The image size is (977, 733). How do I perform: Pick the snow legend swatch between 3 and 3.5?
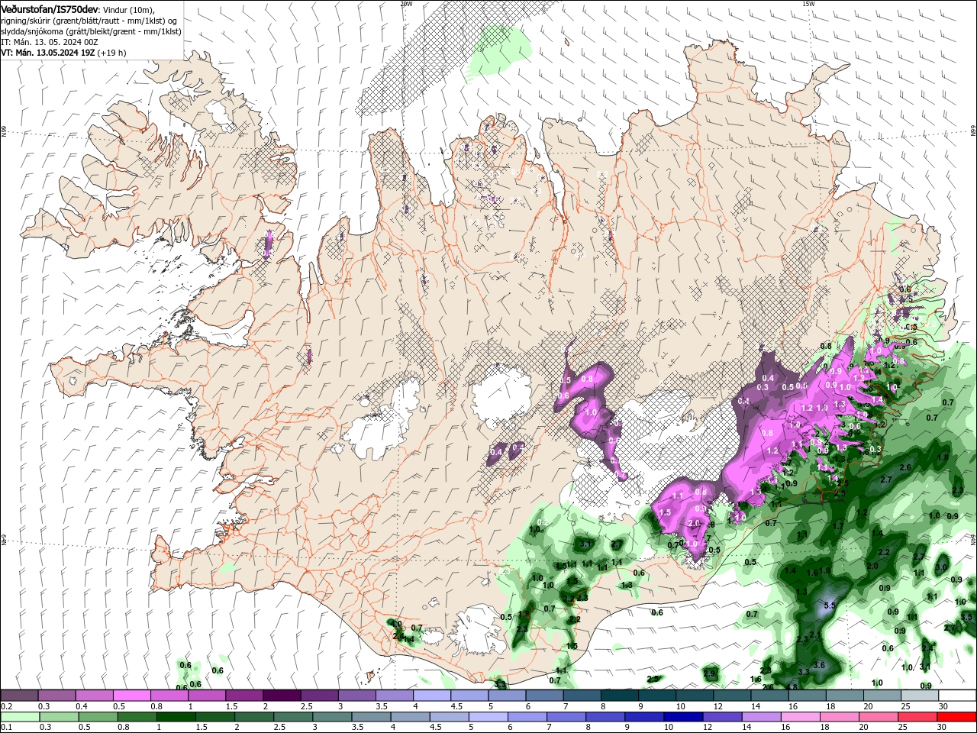[356, 696]
